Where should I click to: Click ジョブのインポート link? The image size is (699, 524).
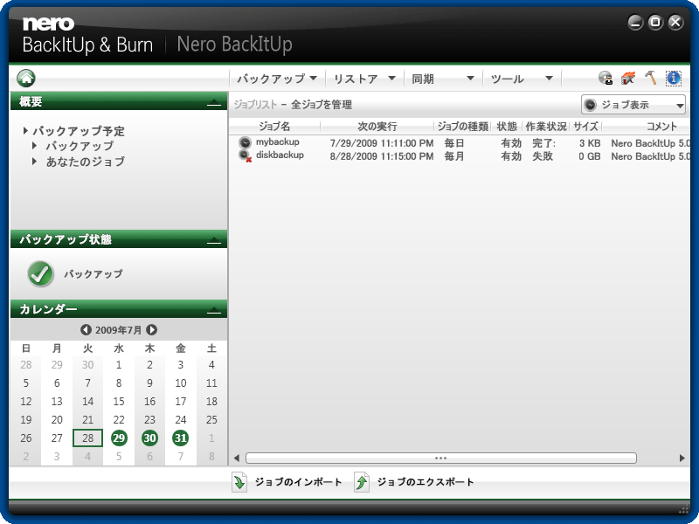298,482
